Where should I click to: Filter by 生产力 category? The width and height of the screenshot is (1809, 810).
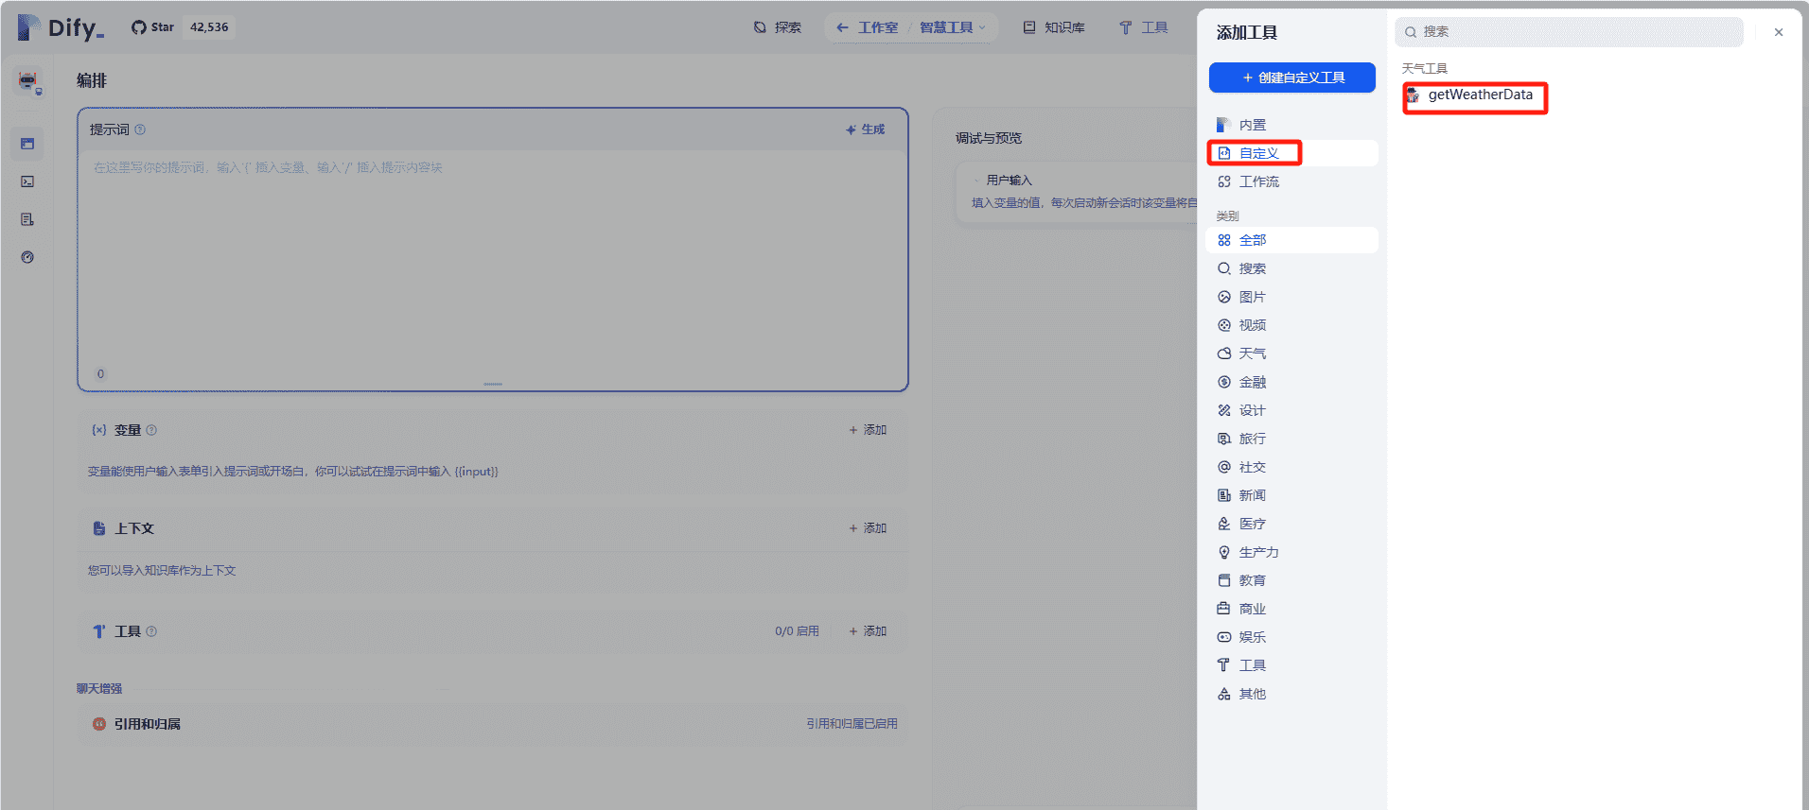point(1292,552)
